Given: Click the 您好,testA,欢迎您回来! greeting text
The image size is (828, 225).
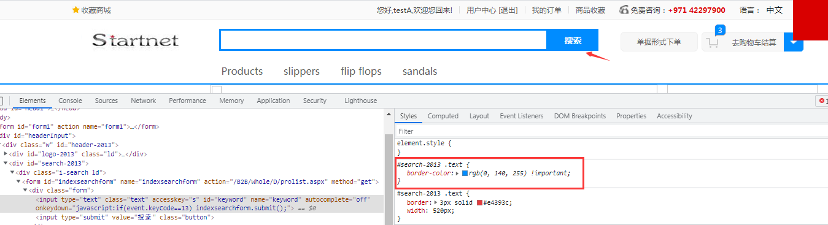Looking at the screenshot, I should pyautogui.click(x=414, y=10).
